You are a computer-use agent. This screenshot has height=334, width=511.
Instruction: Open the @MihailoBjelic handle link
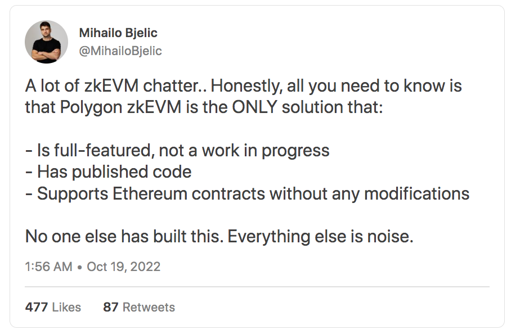(x=120, y=51)
